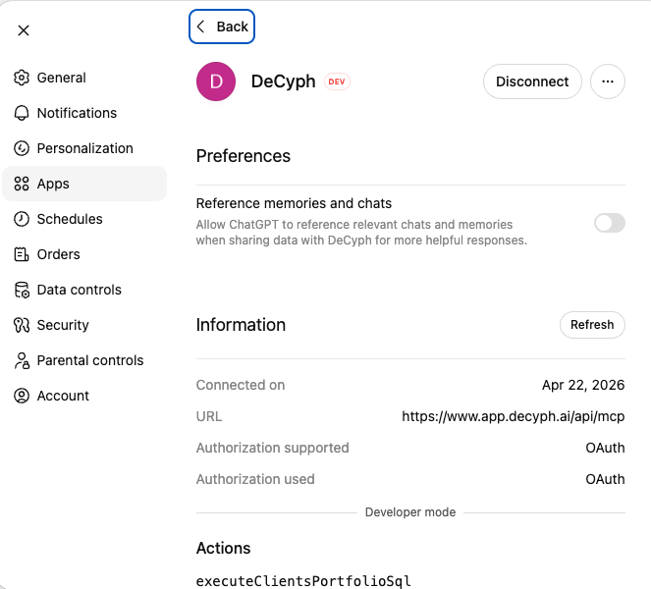This screenshot has width=651, height=589.
Task: Click the Schedules clock icon
Action: (22, 219)
